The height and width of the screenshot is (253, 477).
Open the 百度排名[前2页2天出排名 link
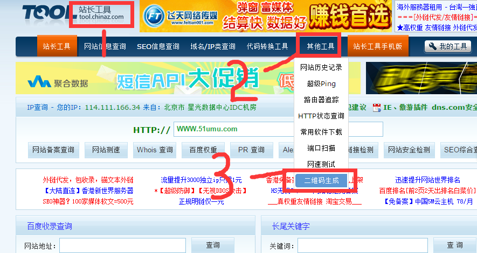(427, 191)
